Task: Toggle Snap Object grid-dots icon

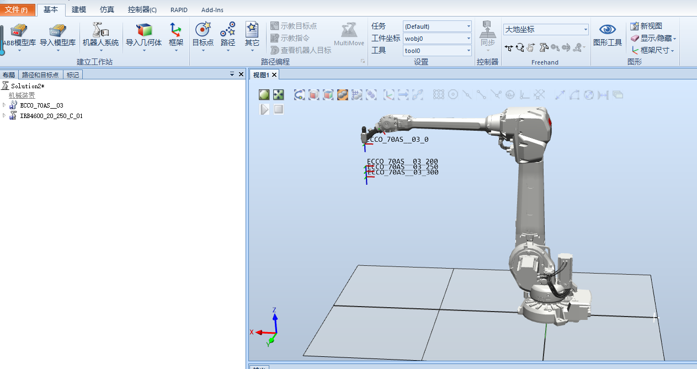Action: pos(439,95)
